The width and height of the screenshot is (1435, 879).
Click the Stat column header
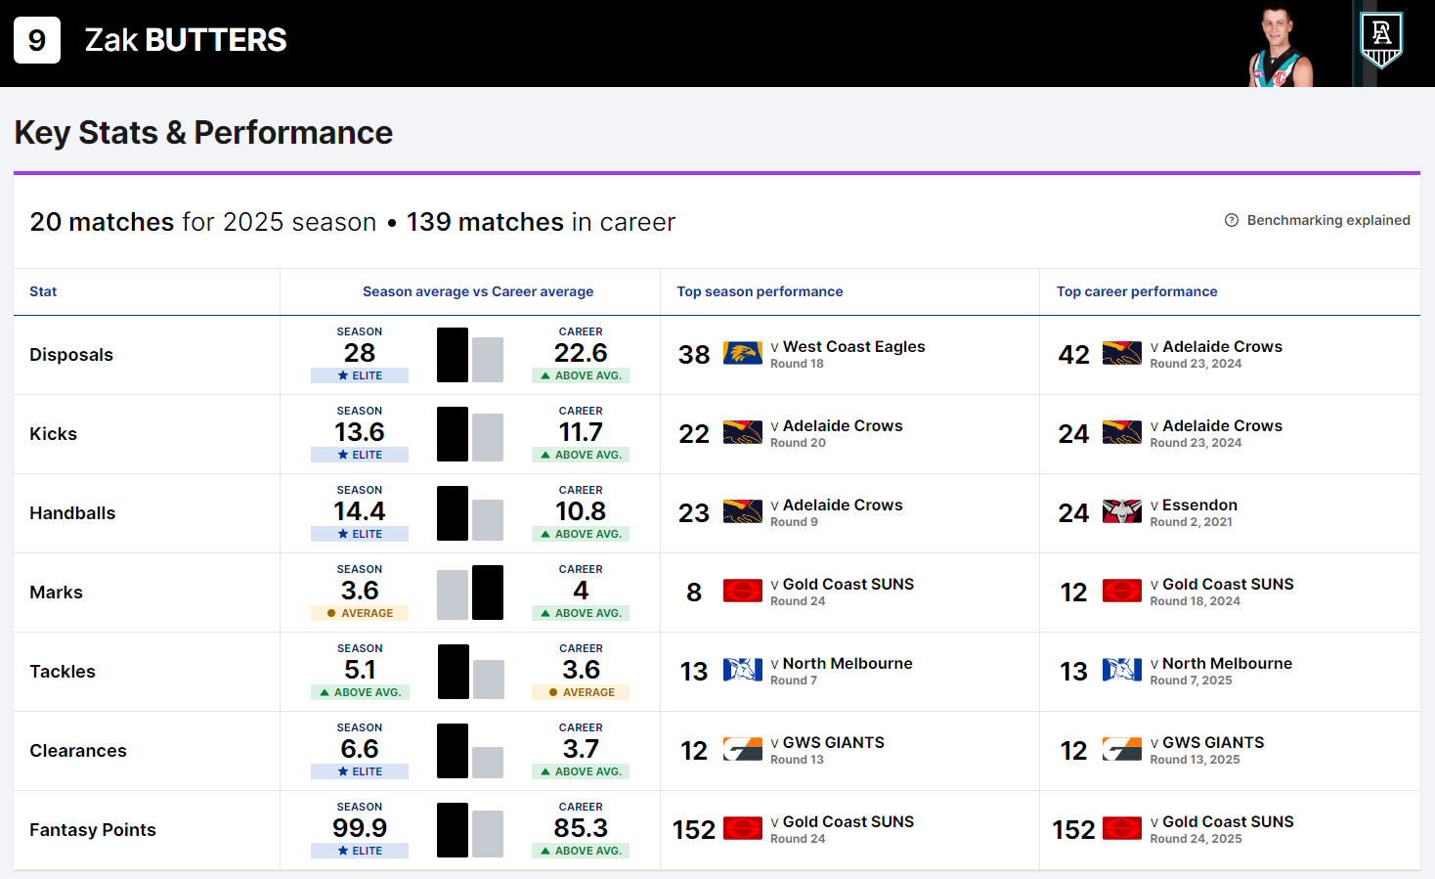(x=43, y=291)
